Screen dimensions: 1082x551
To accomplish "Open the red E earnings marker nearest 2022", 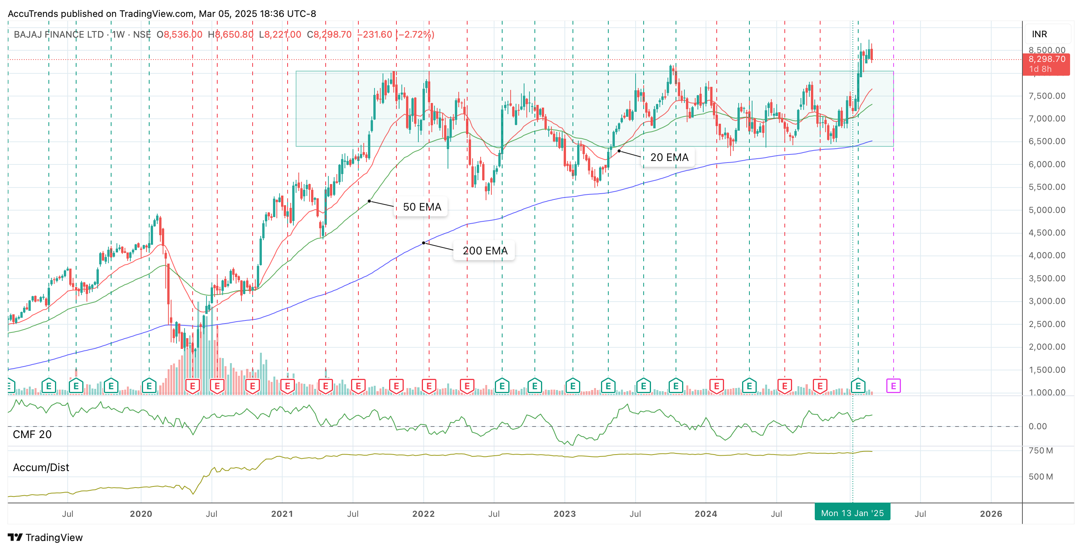I will [429, 385].
